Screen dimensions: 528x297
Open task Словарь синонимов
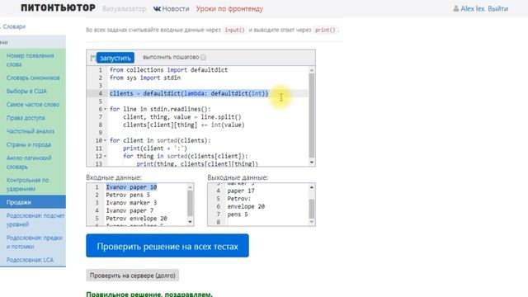pyautogui.click(x=33, y=78)
